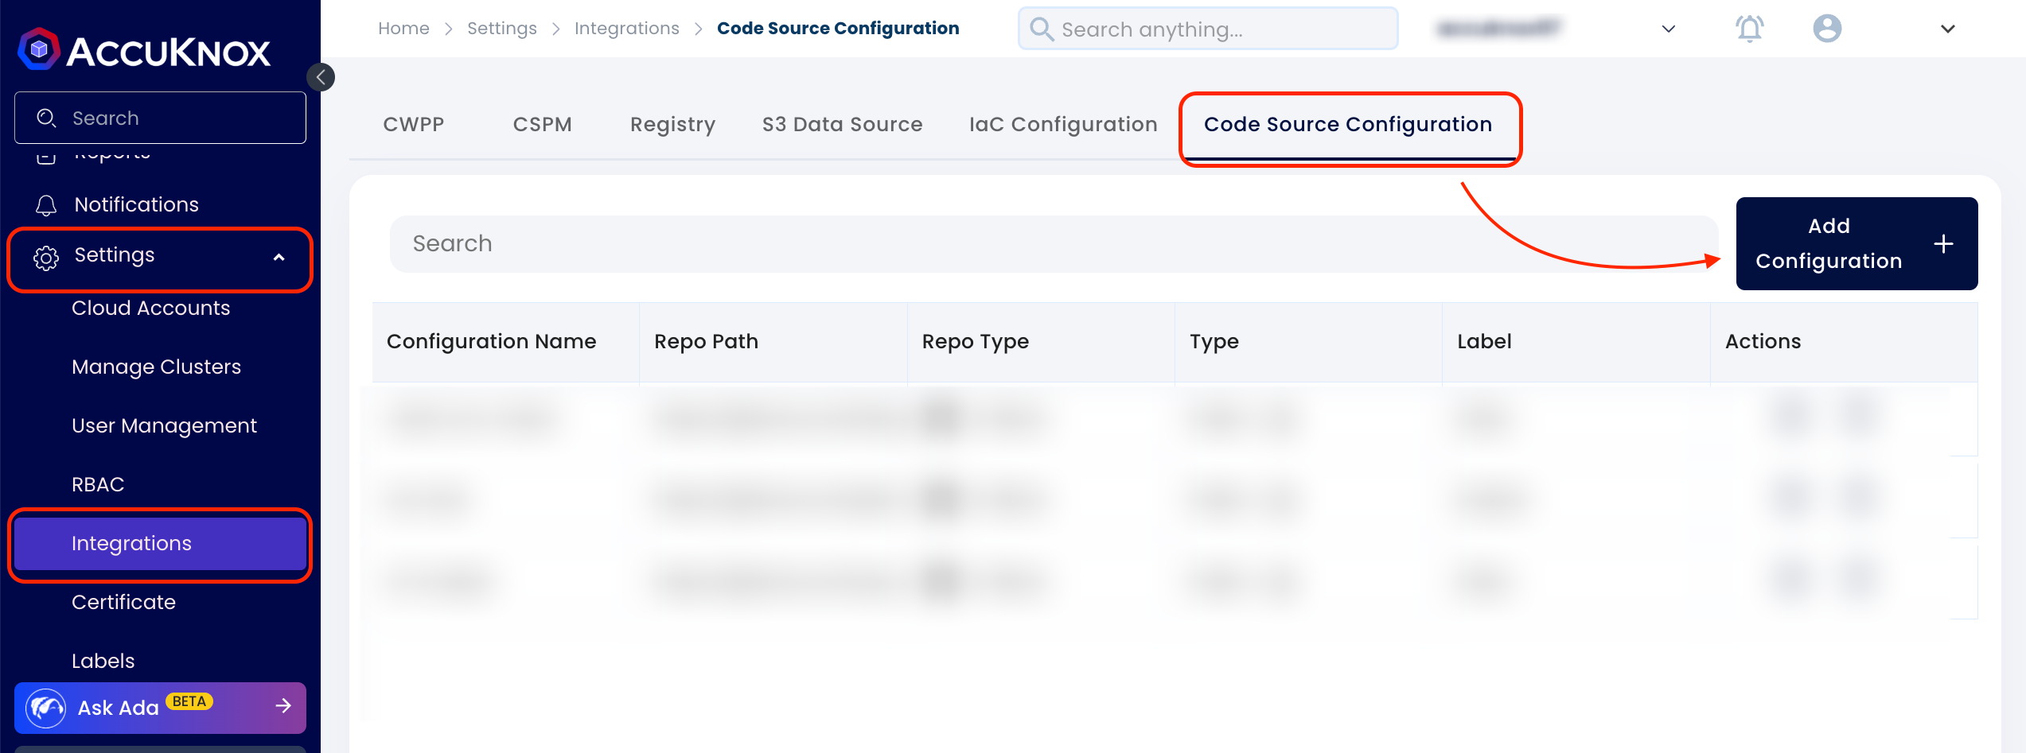Select the Code Source Configuration tab

(1348, 125)
